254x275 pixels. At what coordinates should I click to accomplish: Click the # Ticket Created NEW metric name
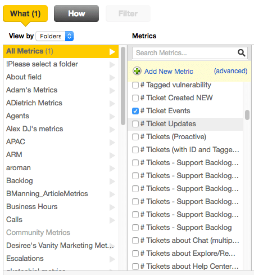click(x=176, y=98)
